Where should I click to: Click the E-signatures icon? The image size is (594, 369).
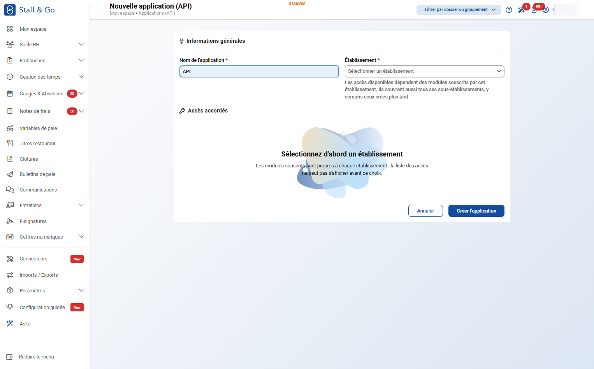pyautogui.click(x=10, y=221)
